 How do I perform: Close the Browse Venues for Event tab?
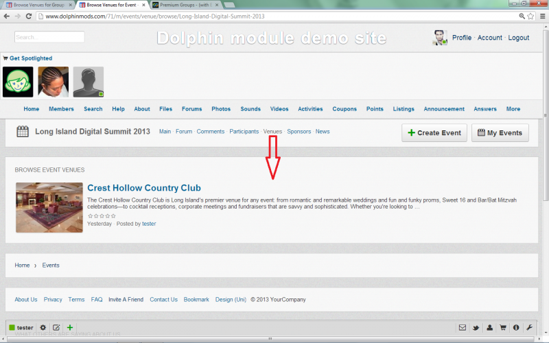(143, 5)
